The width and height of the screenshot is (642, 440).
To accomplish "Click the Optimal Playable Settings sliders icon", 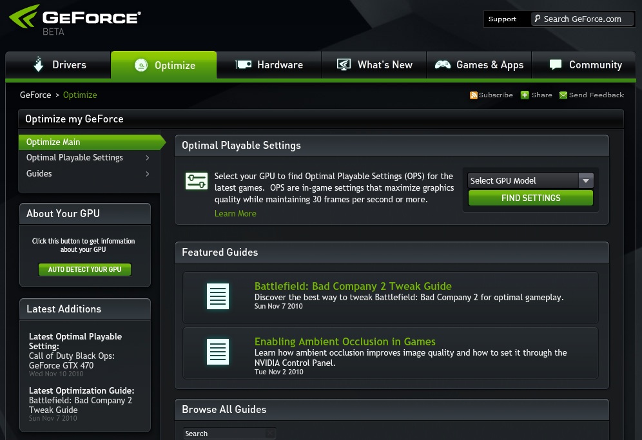I will tap(197, 181).
